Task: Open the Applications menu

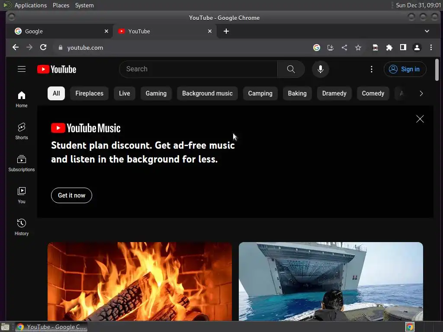Action: pos(31,5)
